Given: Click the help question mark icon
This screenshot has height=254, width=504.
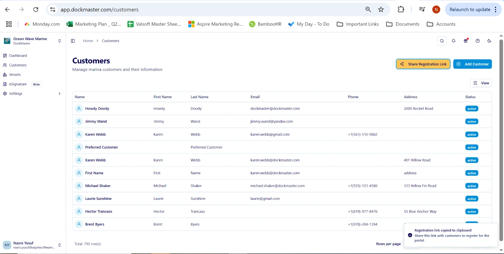Looking at the screenshot, I should click(478, 41).
